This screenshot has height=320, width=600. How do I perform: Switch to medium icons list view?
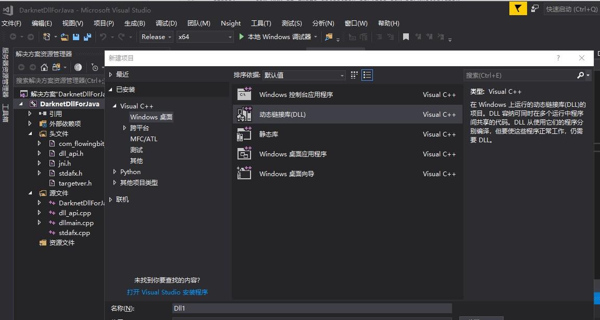pyautogui.click(x=367, y=75)
